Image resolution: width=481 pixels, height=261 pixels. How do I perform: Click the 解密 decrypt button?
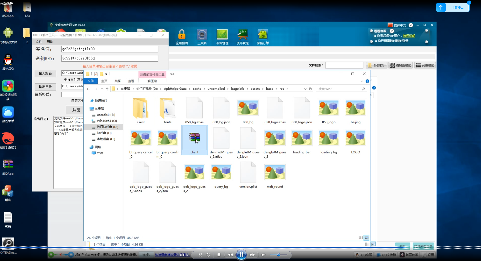[x=76, y=110]
